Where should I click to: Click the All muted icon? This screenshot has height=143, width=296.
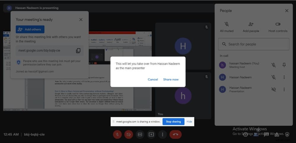click(x=227, y=24)
